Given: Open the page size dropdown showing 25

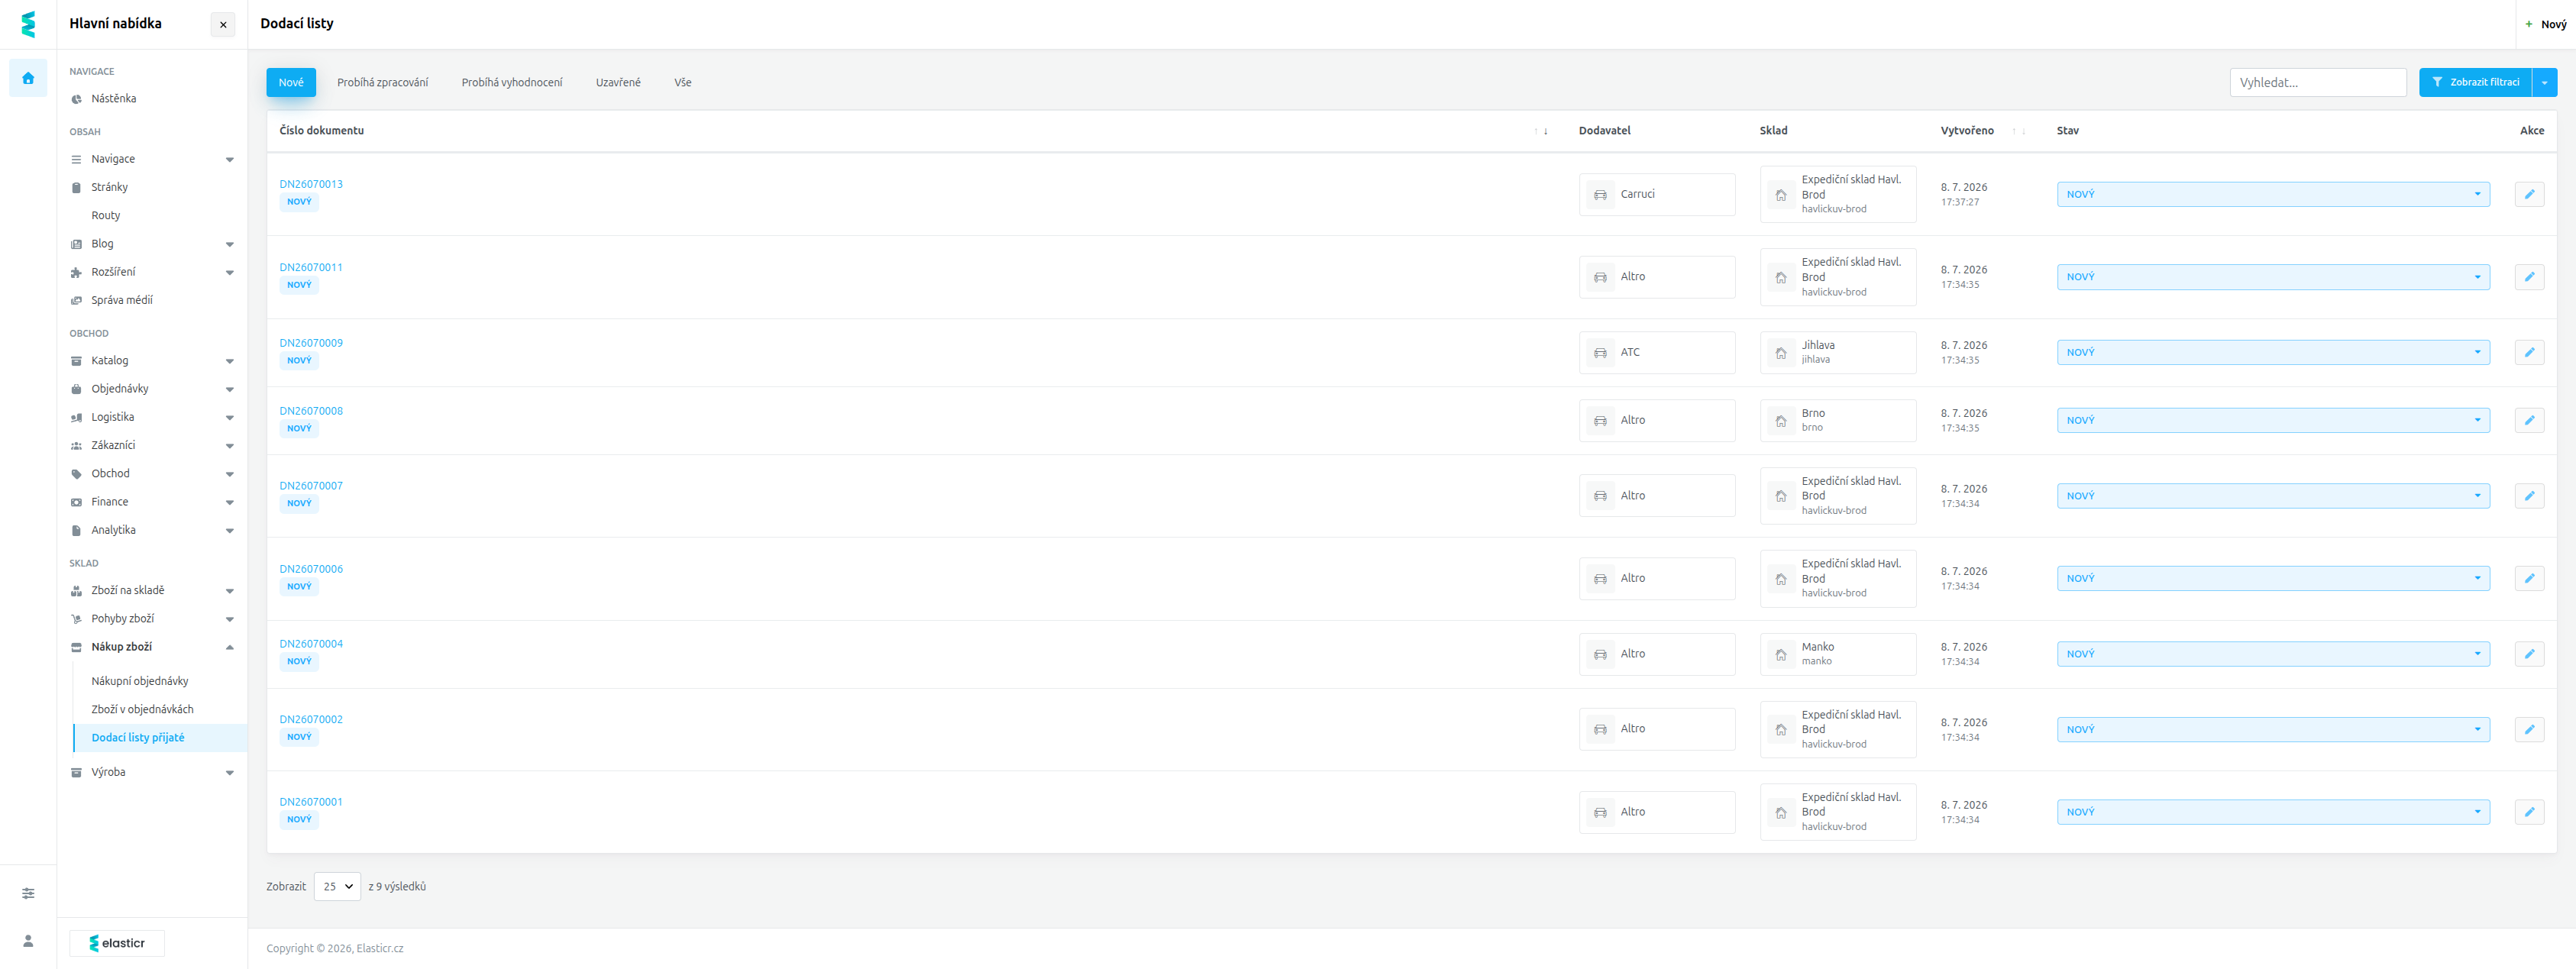Looking at the screenshot, I should coord(337,887).
